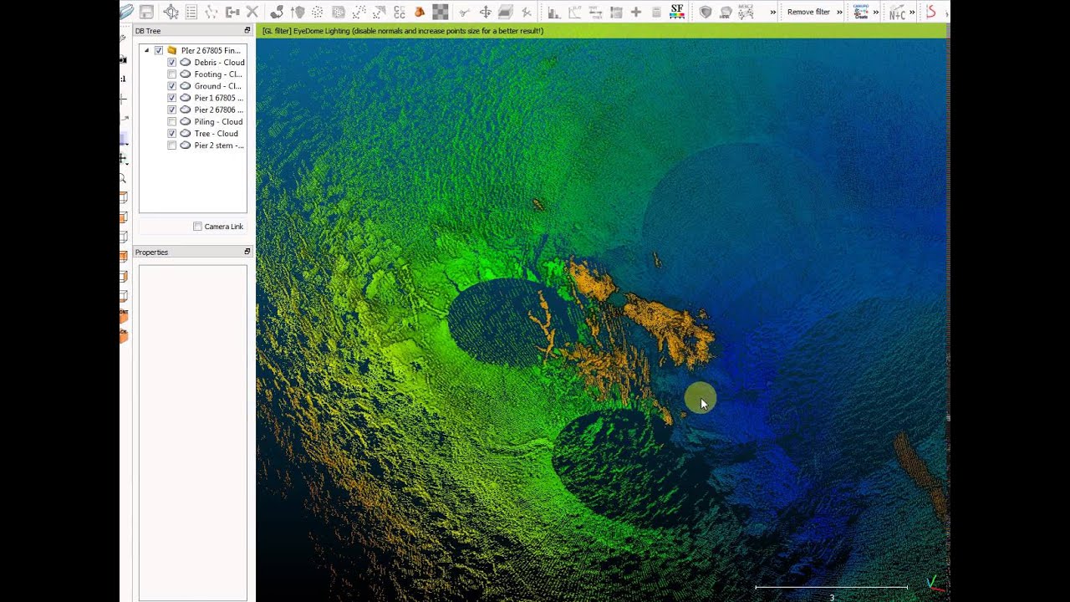Open the Cross Section tool
Screen dimensions: 1070x602
coord(506,12)
